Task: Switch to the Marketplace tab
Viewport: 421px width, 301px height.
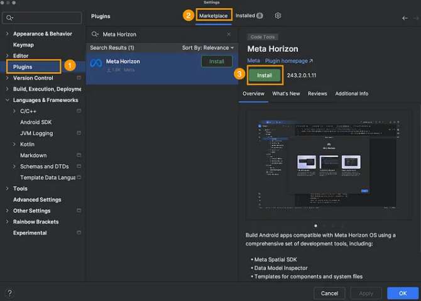Action: point(214,16)
